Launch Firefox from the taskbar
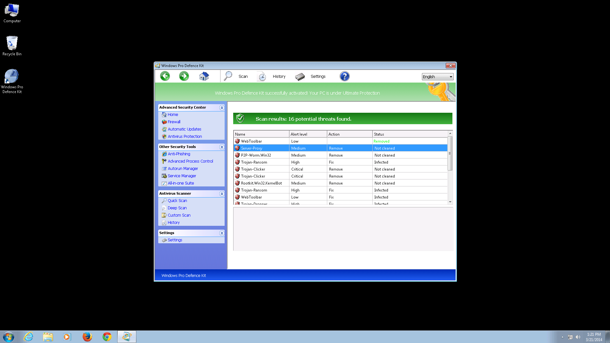The height and width of the screenshot is (343, 610). [x=87, y=337]
